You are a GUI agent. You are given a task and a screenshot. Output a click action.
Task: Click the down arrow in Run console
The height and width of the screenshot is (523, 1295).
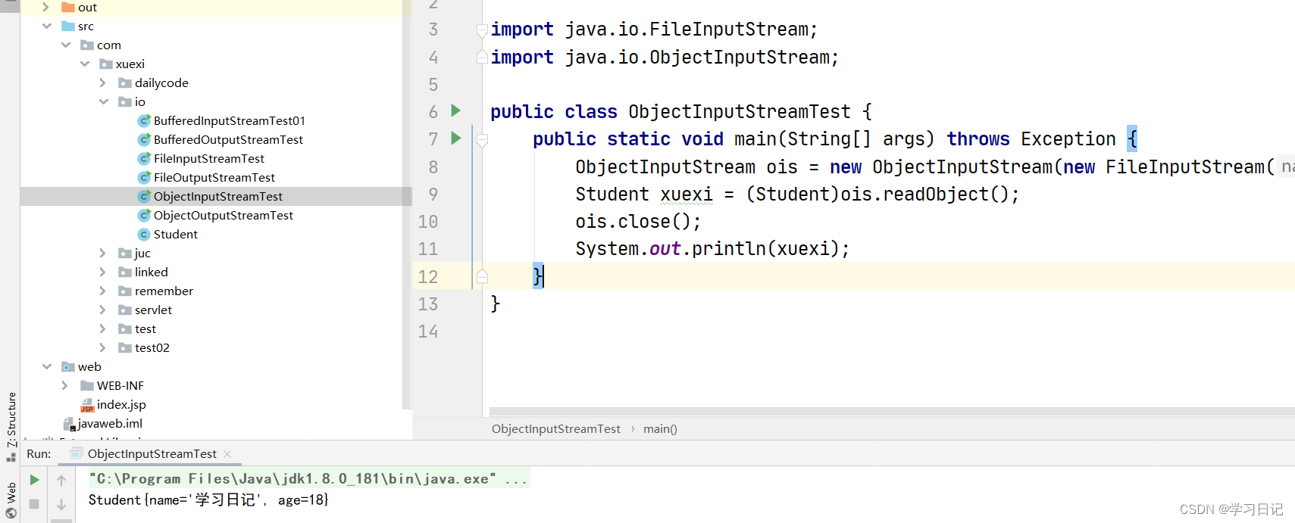coord(61,504)
